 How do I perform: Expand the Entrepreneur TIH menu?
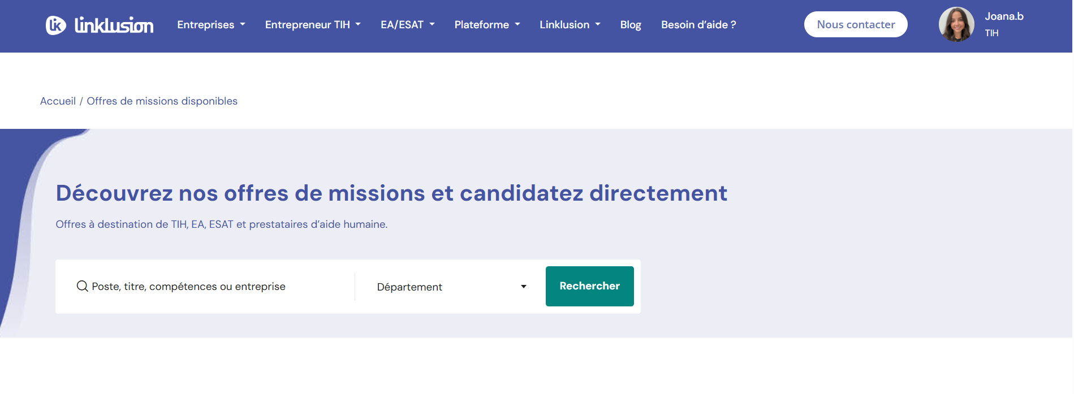tap(313, 25)
